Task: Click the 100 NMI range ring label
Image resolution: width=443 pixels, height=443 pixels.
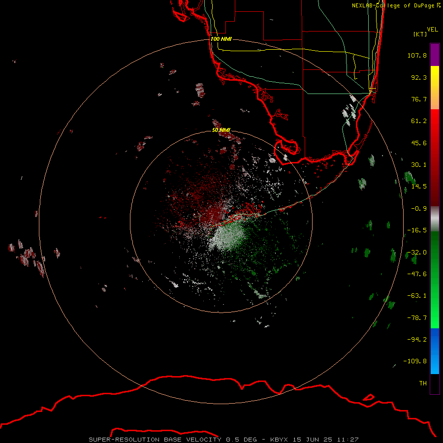Action: [221, 39]
